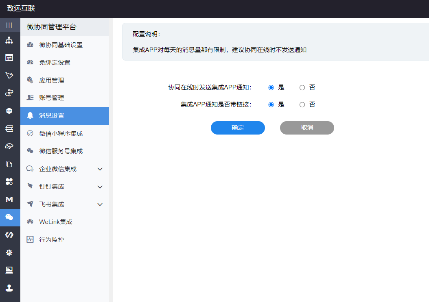Select 是 for 协同在线时发送集成APP通知
This screenshot has width=429, height=302.
(271, 87)
